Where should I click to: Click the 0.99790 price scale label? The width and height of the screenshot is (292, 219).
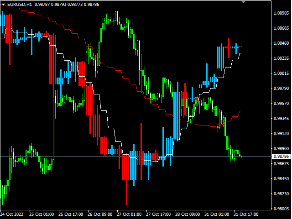pos(281,88)
